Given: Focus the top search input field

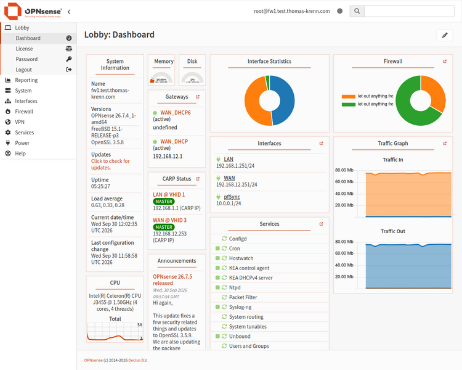Looking at the screenshot, I should pos(409,11).
